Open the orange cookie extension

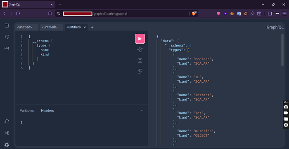coord(232,14)
